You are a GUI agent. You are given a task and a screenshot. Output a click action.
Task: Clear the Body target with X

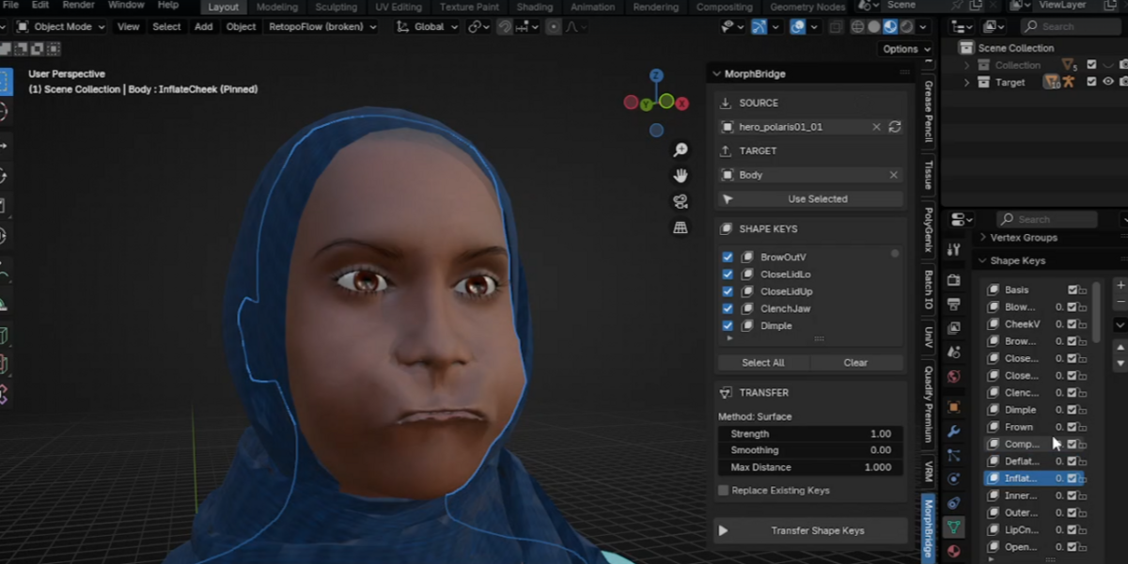point(894,175)
